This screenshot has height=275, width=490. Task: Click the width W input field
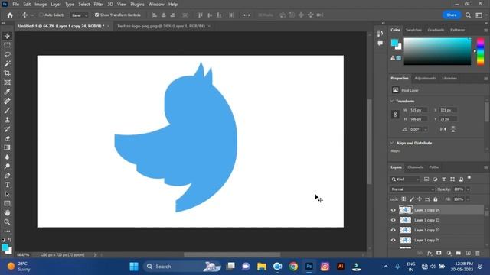pos(418,110)
